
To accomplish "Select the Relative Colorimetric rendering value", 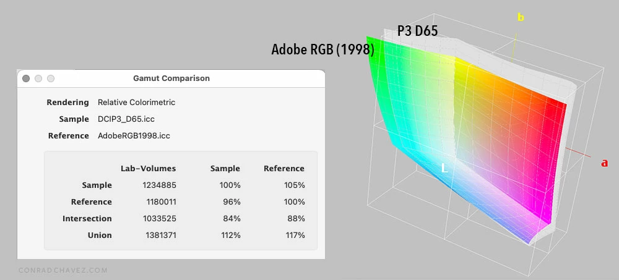I will (x=137, y=103).
